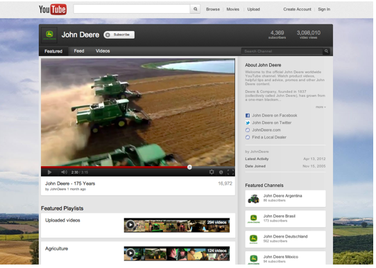Screen dimensions: 376x268
Task: Open John Deere Deutschland channel name
Action: click(x=285, y=236)
